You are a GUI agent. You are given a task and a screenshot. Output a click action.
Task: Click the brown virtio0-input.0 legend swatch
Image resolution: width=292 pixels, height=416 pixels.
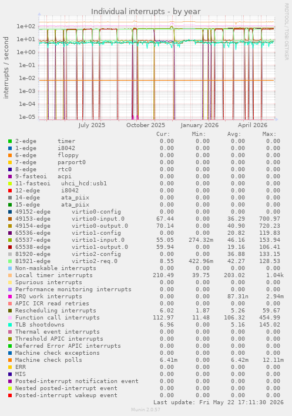tap(10, 219)
